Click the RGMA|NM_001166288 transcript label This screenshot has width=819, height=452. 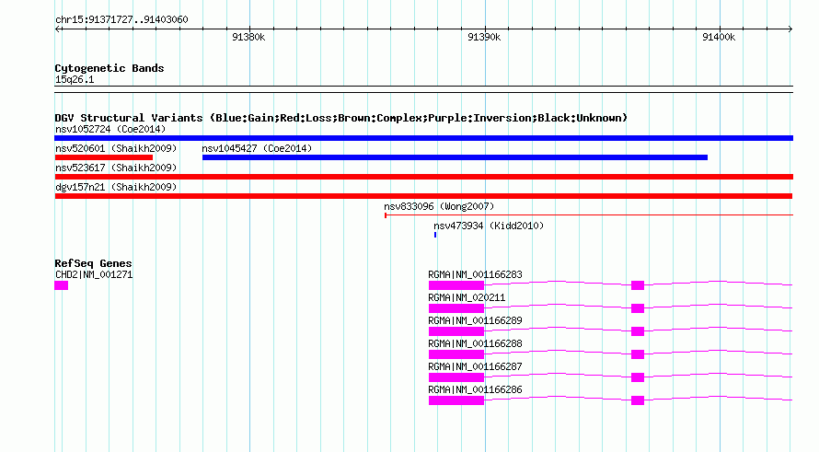475,344
